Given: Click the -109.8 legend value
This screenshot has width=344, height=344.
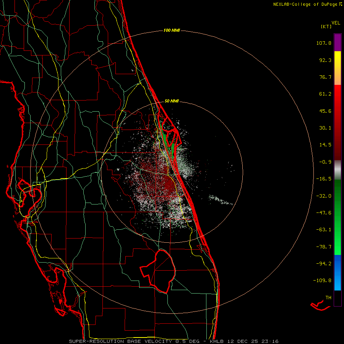Looking at the screenshot, I should pos(322,281).
